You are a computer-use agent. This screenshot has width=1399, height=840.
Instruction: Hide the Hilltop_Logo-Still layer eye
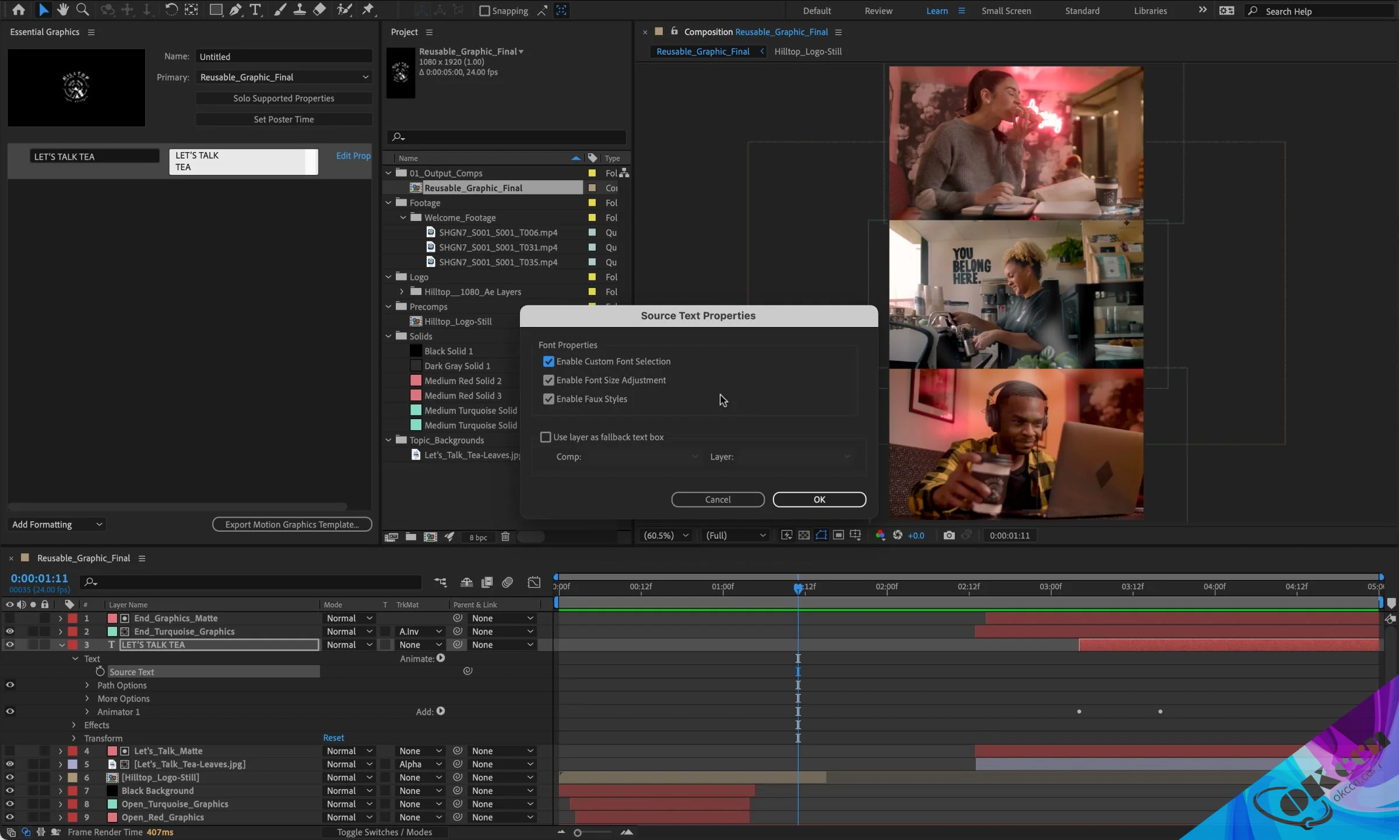pyautogui.click(x=10, y=777)
